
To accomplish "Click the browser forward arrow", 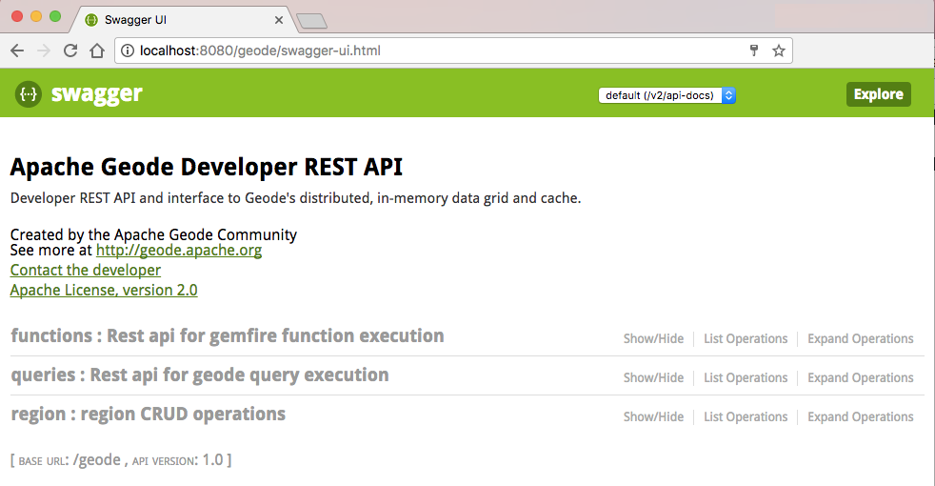I will 44,51.
